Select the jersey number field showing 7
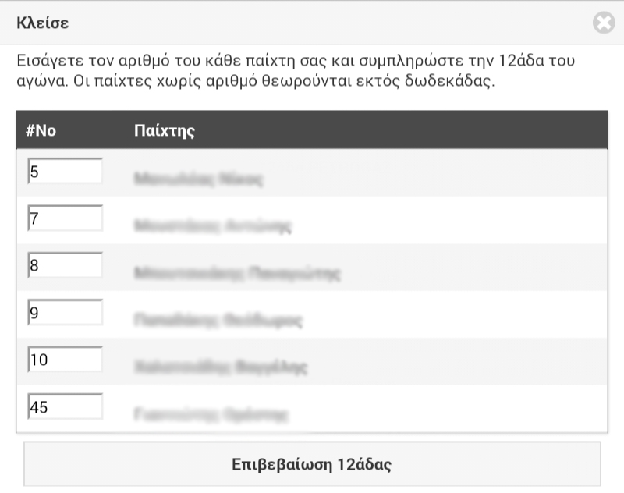This screenshot has height=493, width=624. tap(65, 218)
